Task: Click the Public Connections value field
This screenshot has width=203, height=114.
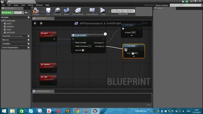Action: (x=90, y=46)
